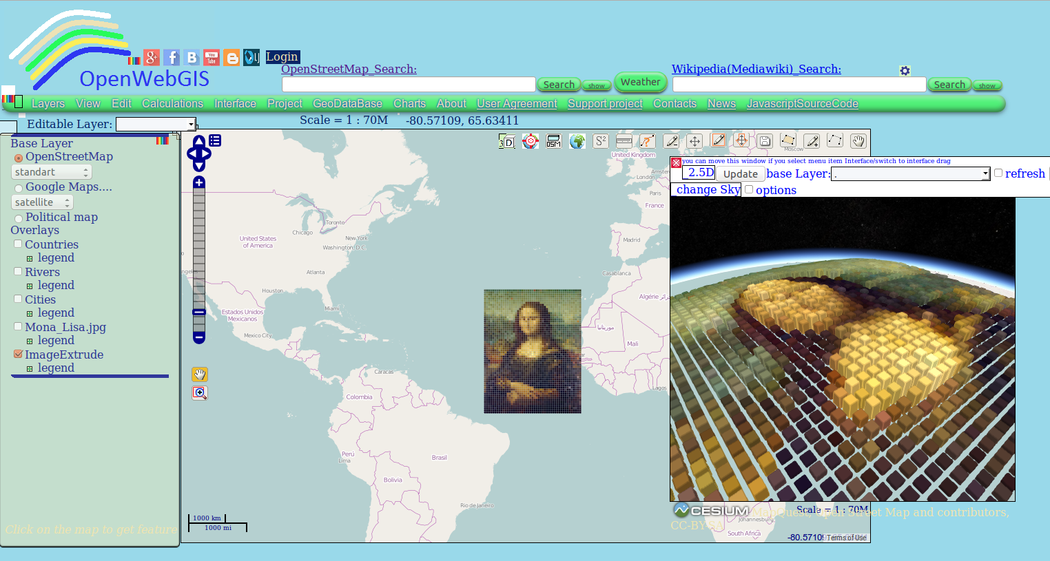Viewport: 1050px width, 561px height.
Task: Click the OpenStreetMap search input field
Action: (409, 85)
